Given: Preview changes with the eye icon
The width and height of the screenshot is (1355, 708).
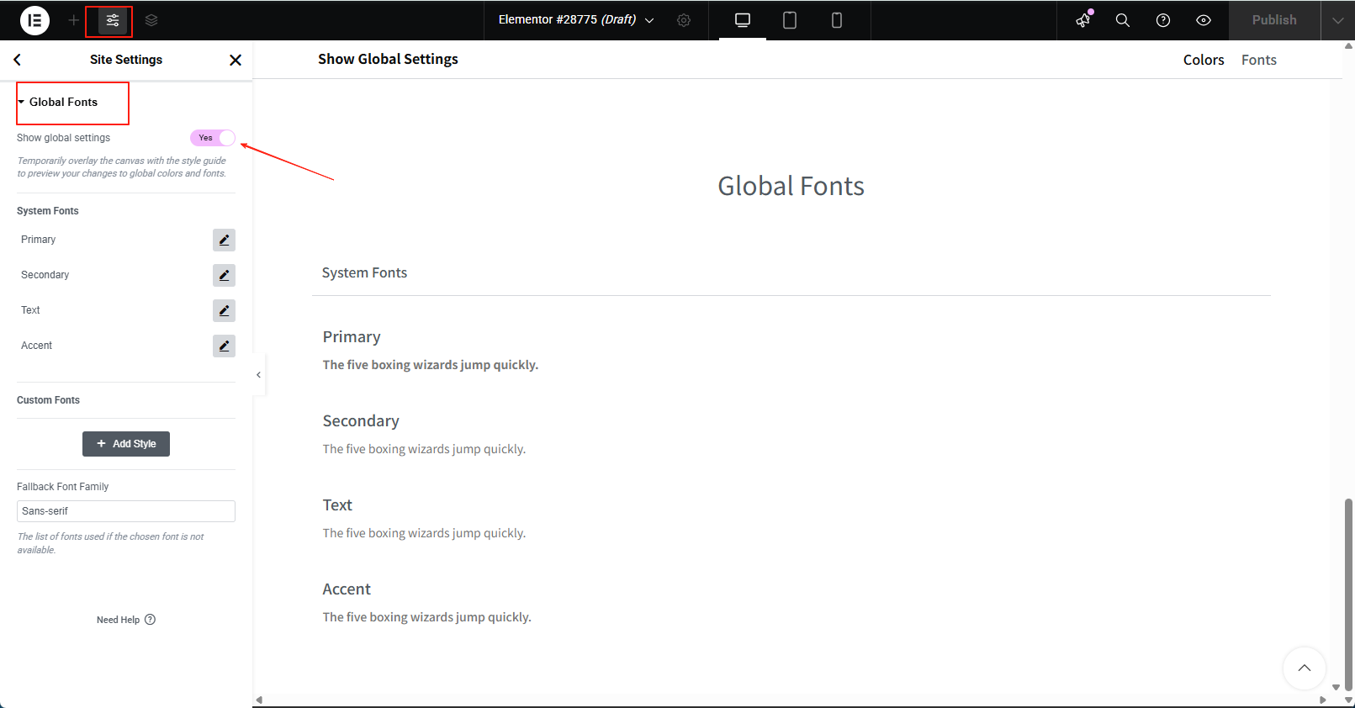Looking at the screenshot, I should tap(1204, 20).
